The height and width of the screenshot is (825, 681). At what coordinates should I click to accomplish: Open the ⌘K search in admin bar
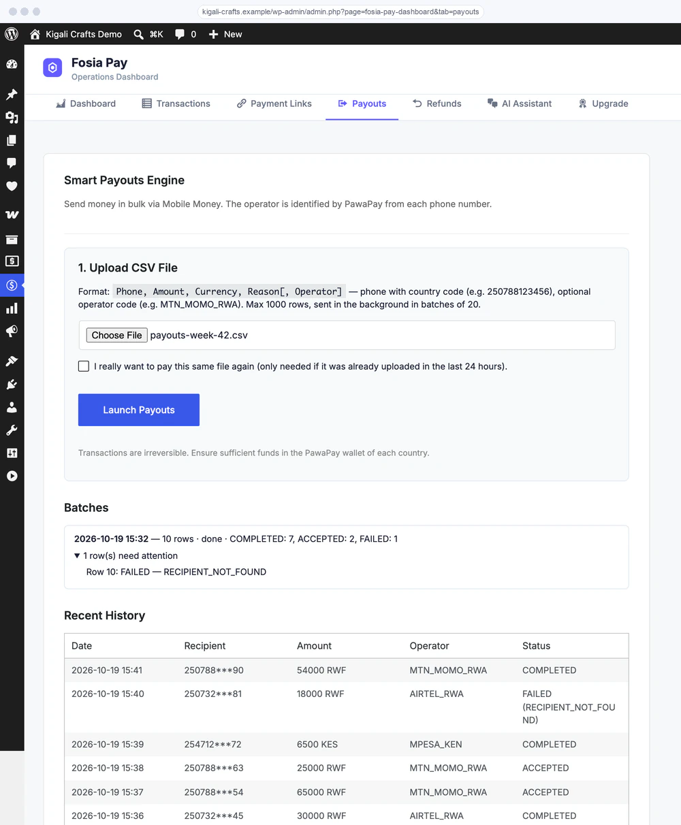coord(148,34)
